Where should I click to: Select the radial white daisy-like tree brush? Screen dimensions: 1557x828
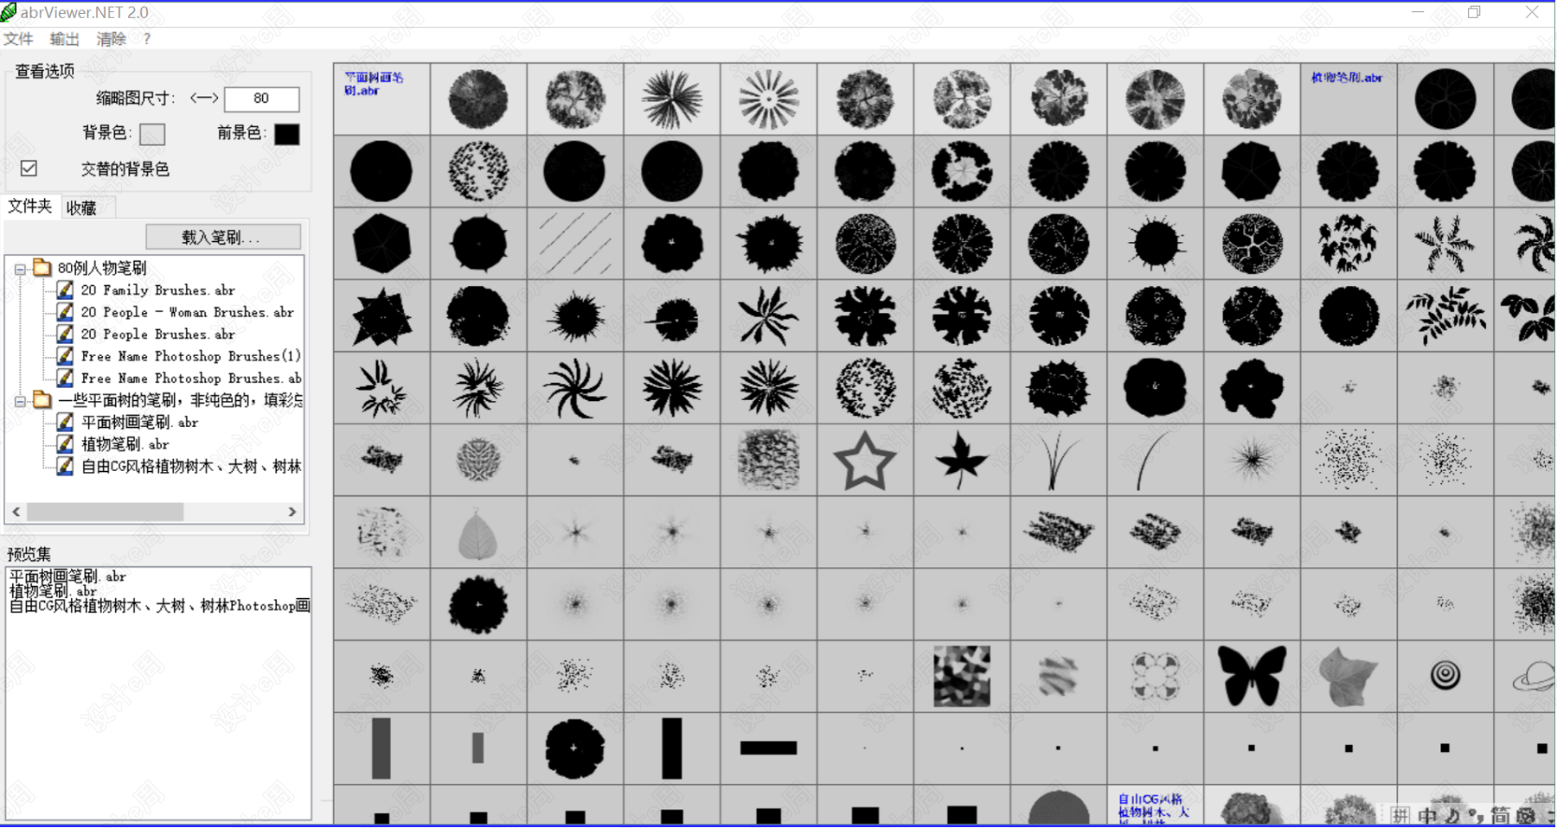768,99
